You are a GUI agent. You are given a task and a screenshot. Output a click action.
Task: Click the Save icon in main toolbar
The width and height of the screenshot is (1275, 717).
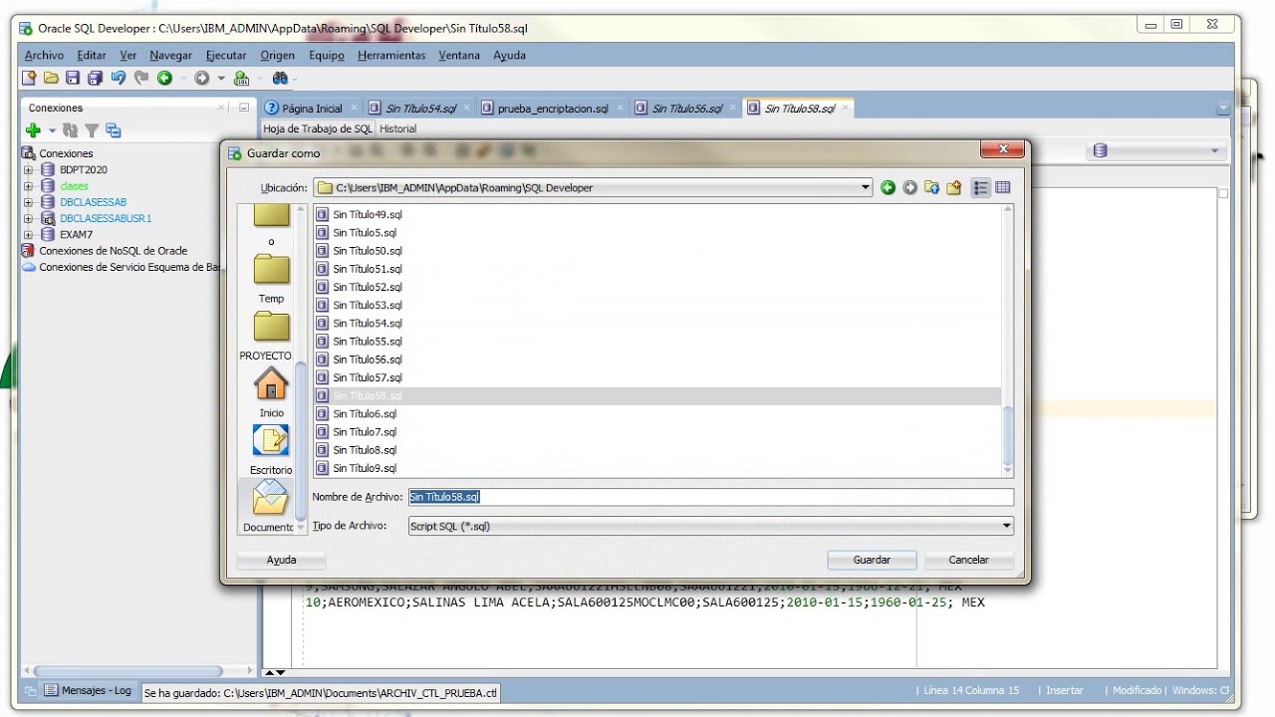(x=73, y=78)
